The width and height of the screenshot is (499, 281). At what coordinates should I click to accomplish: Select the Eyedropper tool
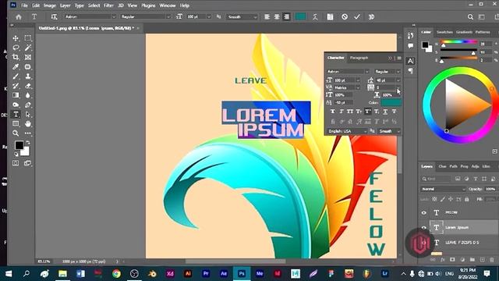point(16,67)
